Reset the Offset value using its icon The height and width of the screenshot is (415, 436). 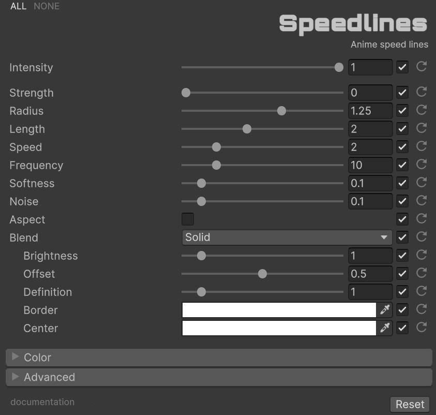[x=422, y=273]
